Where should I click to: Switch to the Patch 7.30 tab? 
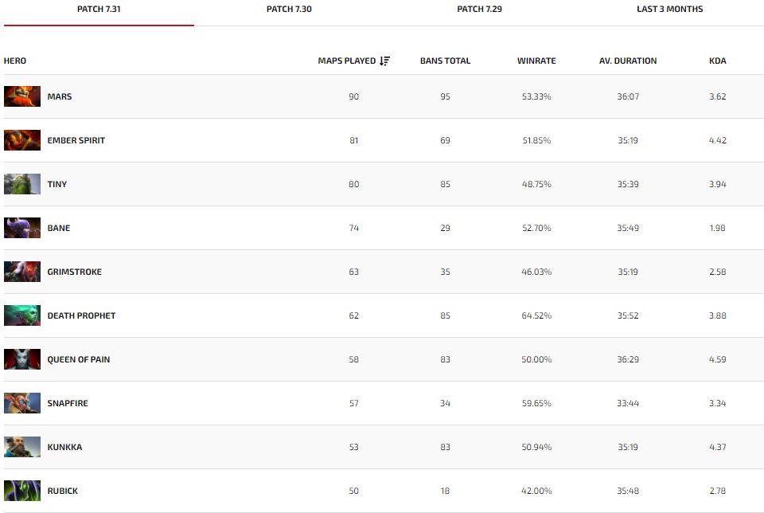click(x=289, y=10)
